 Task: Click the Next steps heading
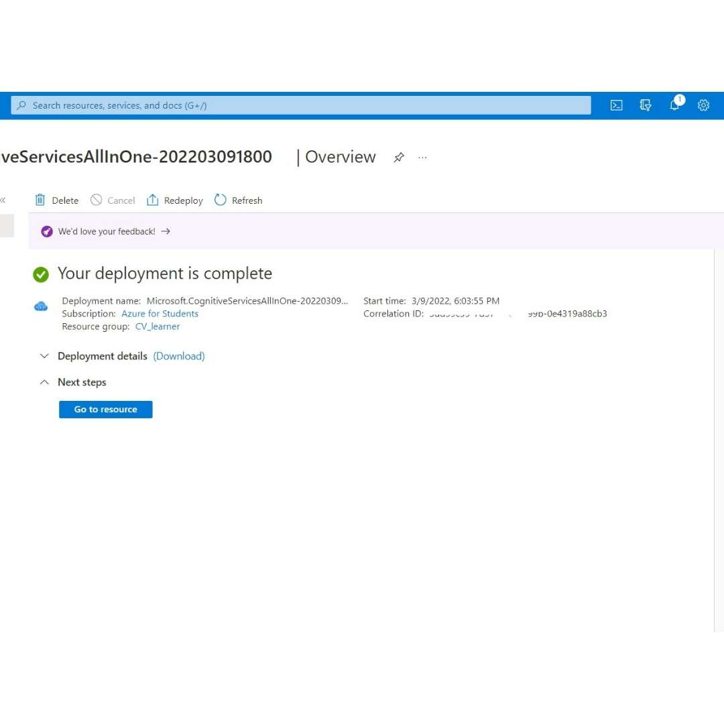click(x=82, y=382)
